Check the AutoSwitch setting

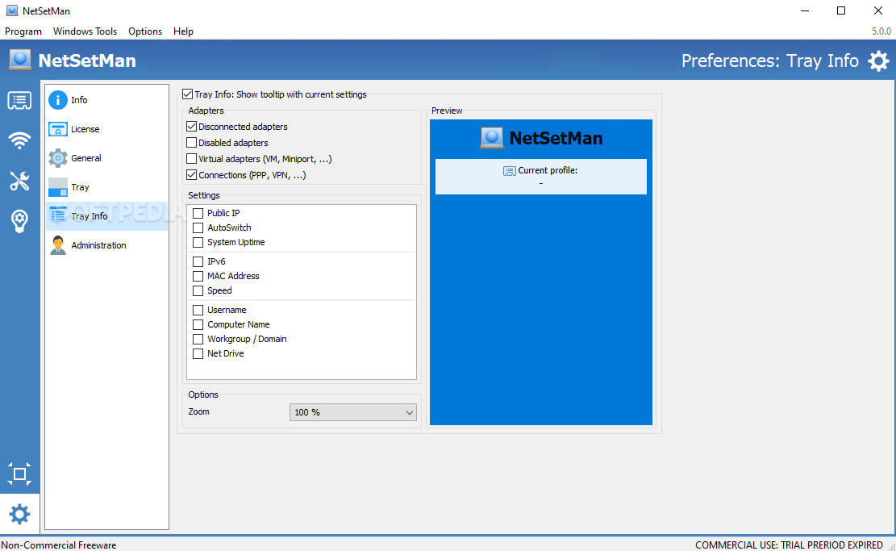(198, 227)
